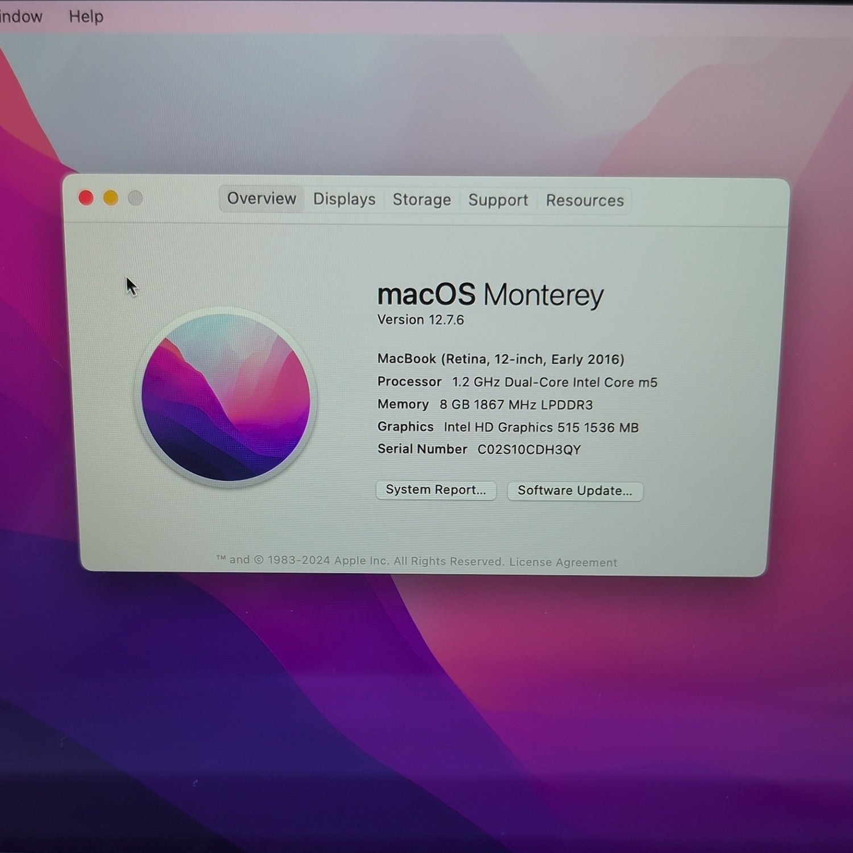Image resolution: width=853 pixels, height=853 pixels.
Task: Open the Storage tab
Action: (x=421, y=200)
